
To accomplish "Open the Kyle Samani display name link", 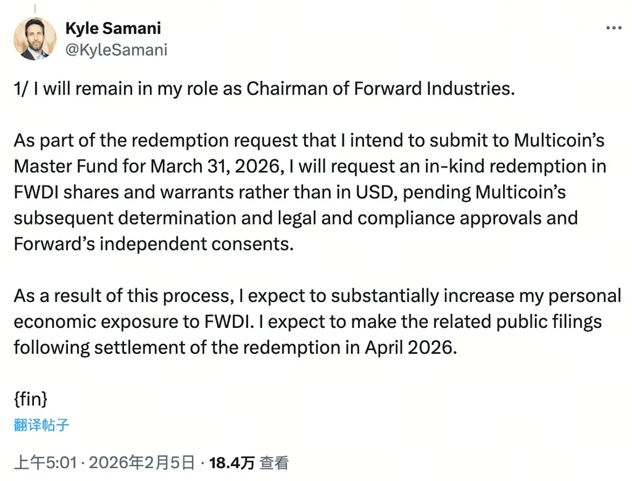I will tap(113, 28).
